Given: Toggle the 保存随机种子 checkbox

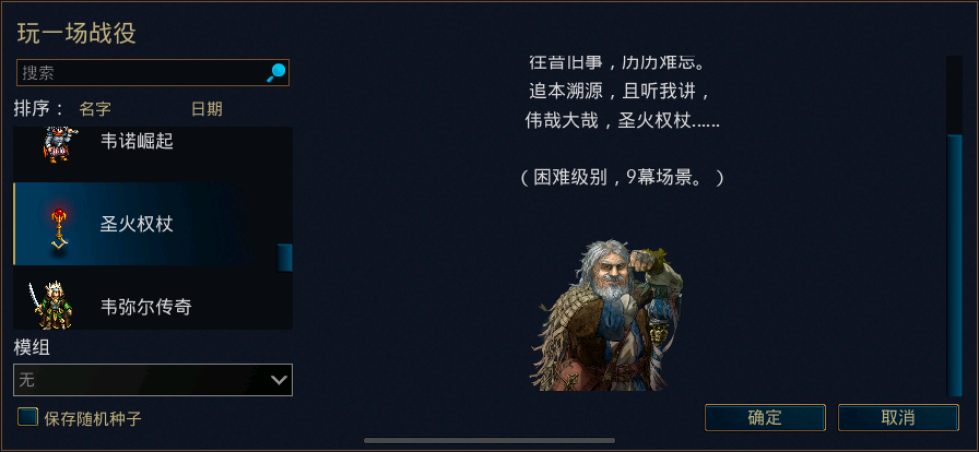Looking at the screenshot, I should coord(28,417).
